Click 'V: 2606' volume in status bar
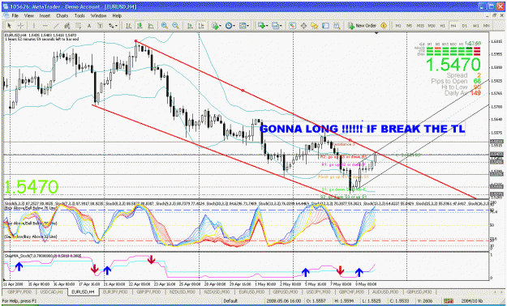 [x=426, y=301]
